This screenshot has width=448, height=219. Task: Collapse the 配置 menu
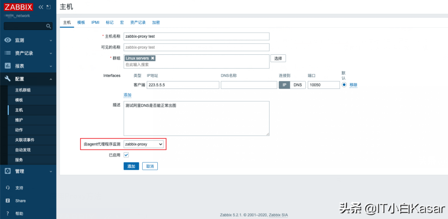pyautogui.click(x=51, y=79)
